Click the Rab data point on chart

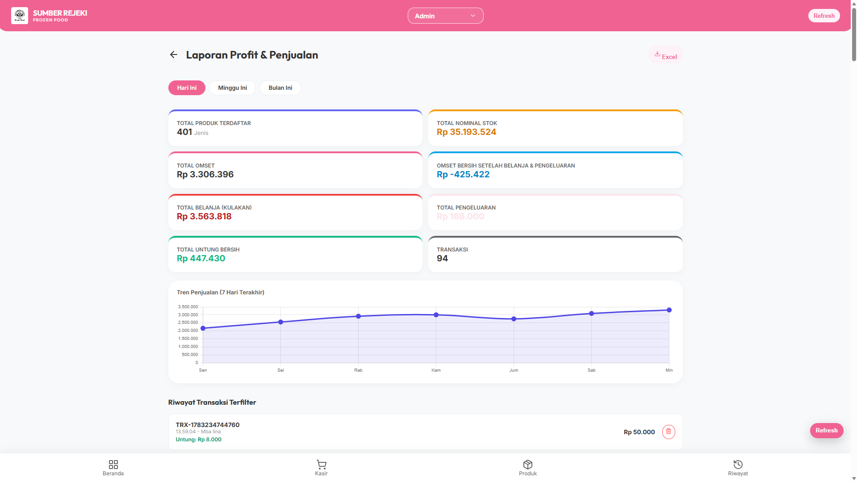tap(359, 316)
